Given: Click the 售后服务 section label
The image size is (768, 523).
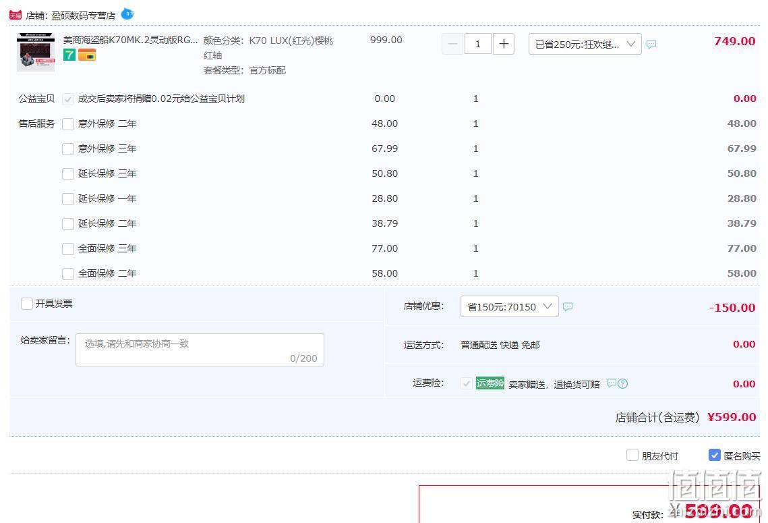Looking at the screenshot, I should pos(36,123).
